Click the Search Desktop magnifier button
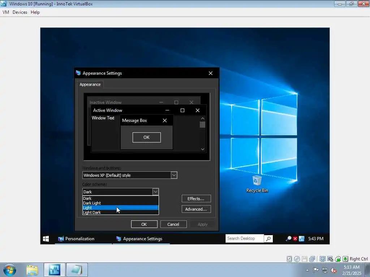The image size is (370, 277). click(268, 239)
